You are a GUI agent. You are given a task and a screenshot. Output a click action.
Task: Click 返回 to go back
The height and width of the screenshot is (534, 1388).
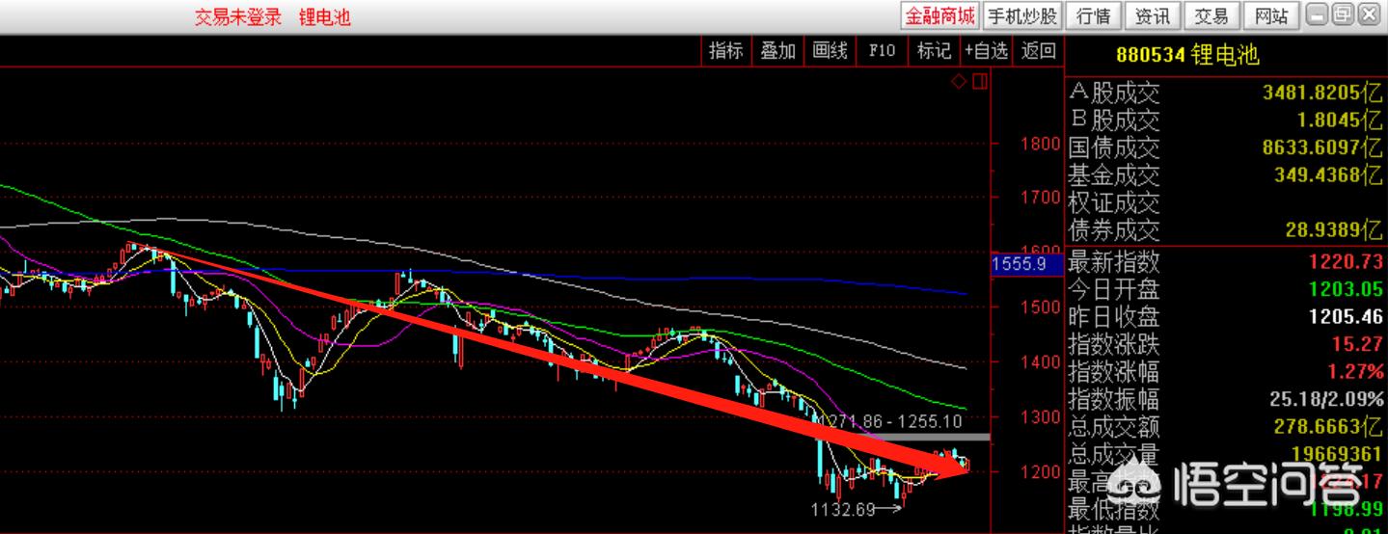pos(1038,51)
